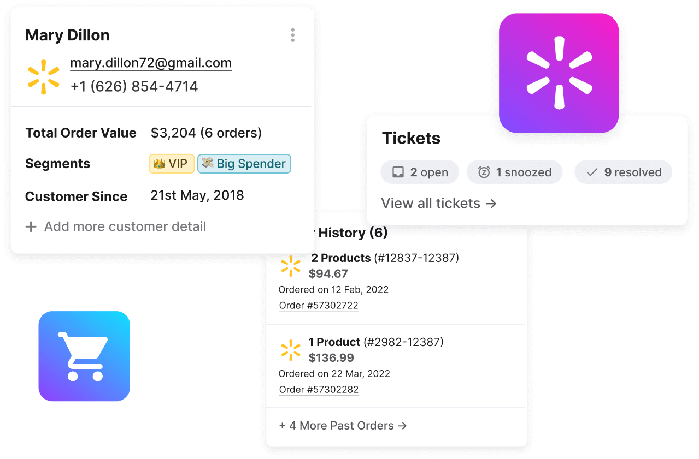Click the blue shopping cart app icon
This screenshot has width=699, height=459.
pyautogui.click(x=84, y=356)
